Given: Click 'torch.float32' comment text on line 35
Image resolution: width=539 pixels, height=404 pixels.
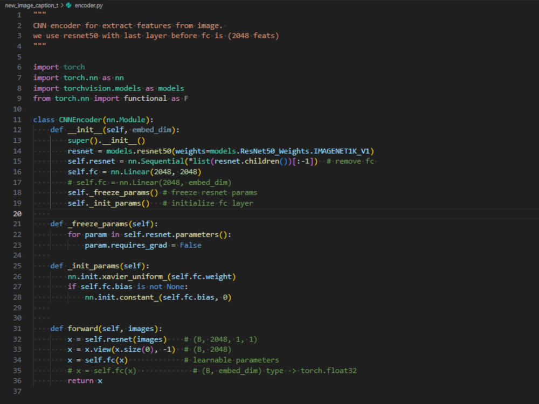Looking at the screenshot, I should [x=329, y=371].
